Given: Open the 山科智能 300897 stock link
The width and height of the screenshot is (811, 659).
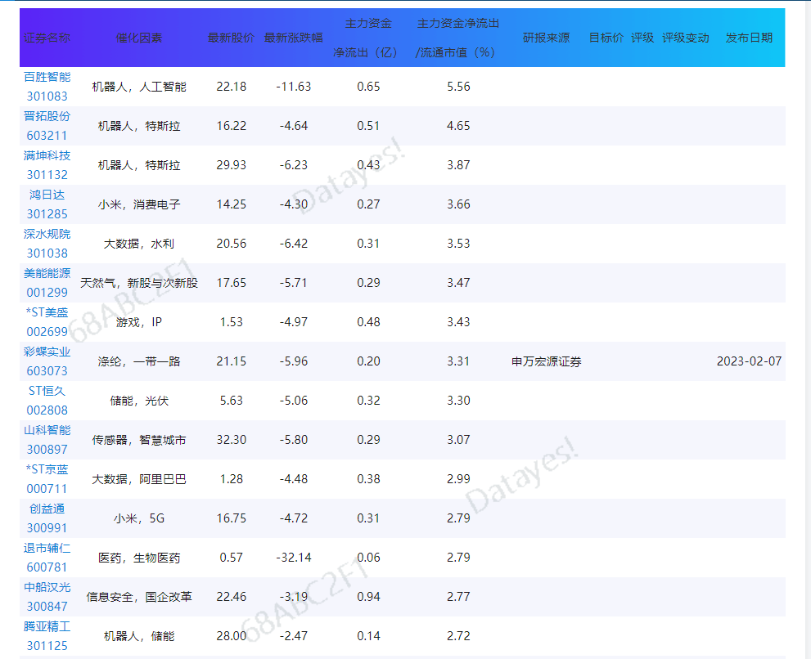Looking at the screenshot, I should pyautogui.click(x=47, y=441).
